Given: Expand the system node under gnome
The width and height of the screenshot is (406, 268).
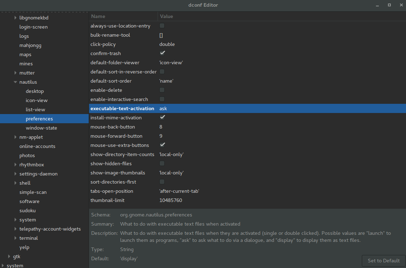Looking at the screenshot, I should click(15, 220).
